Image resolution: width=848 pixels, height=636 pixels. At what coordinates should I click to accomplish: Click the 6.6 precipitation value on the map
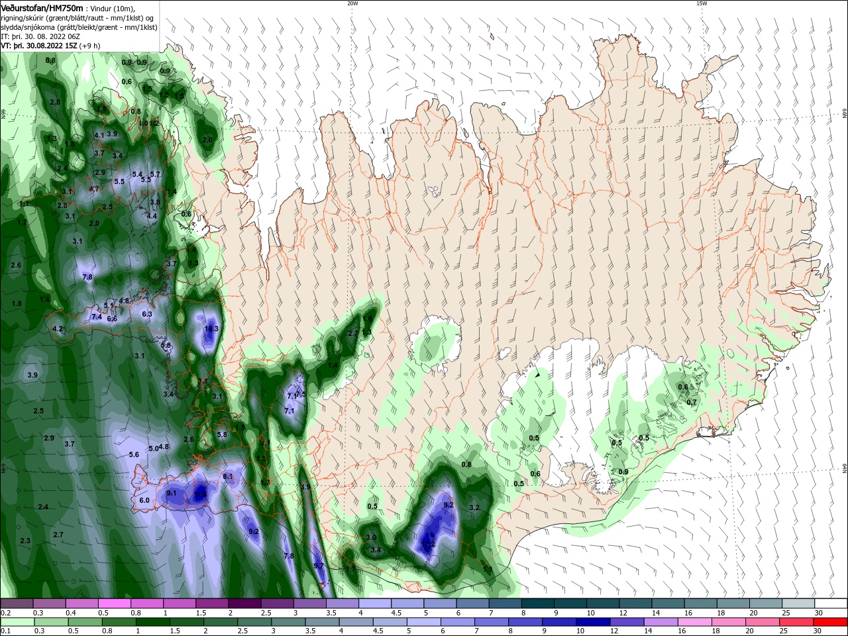(x=112, y=319)
